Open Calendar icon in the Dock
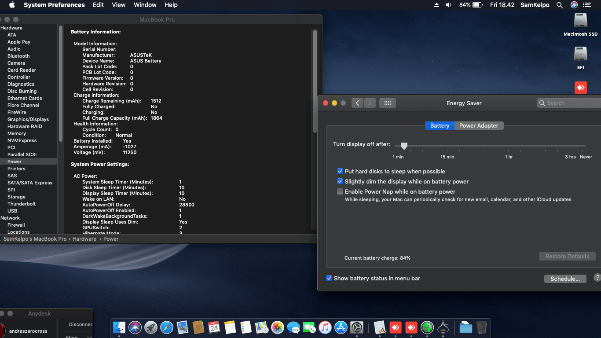Viewport: 601px width, 338px height. point(214,327)
